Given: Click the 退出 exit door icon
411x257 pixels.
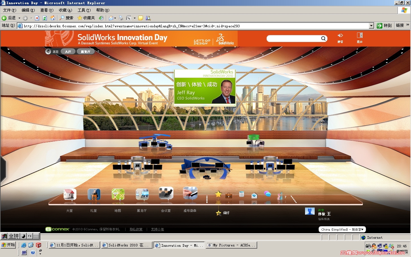Looking at the screenshot, I should tap(360, 35).
